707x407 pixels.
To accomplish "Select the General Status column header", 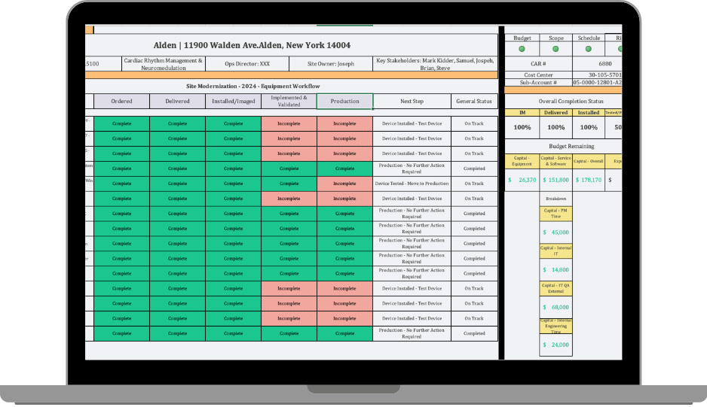I will 474,102.
